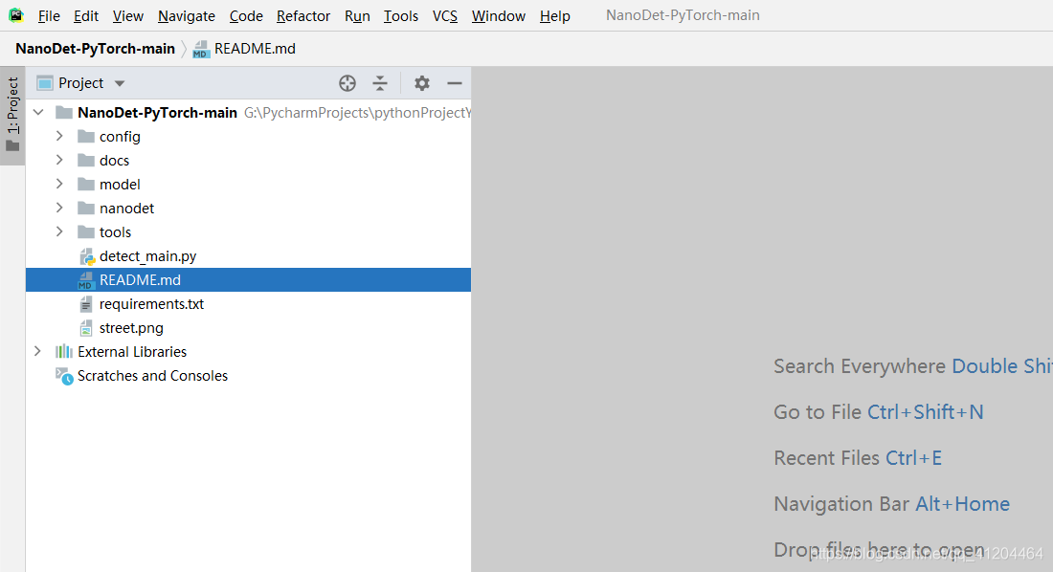
Task: Select the model folder name
Action: 121,185
